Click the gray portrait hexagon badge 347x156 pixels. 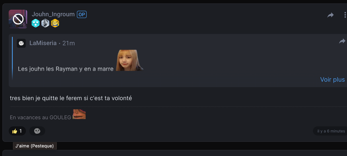coord(45,23)
